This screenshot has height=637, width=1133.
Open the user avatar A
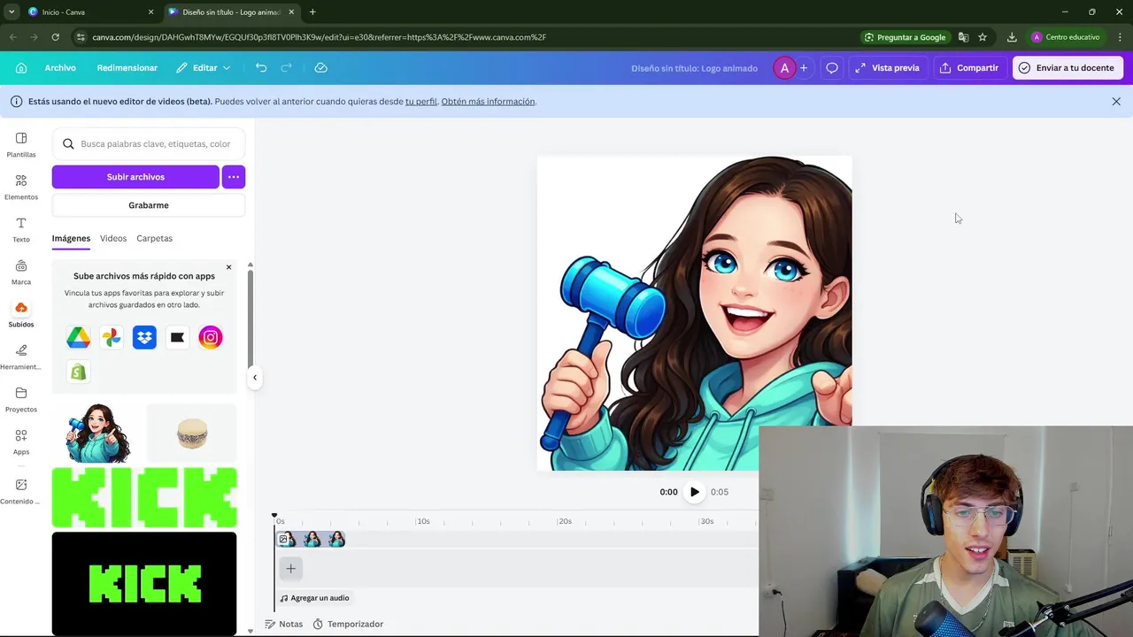point(784,68)
